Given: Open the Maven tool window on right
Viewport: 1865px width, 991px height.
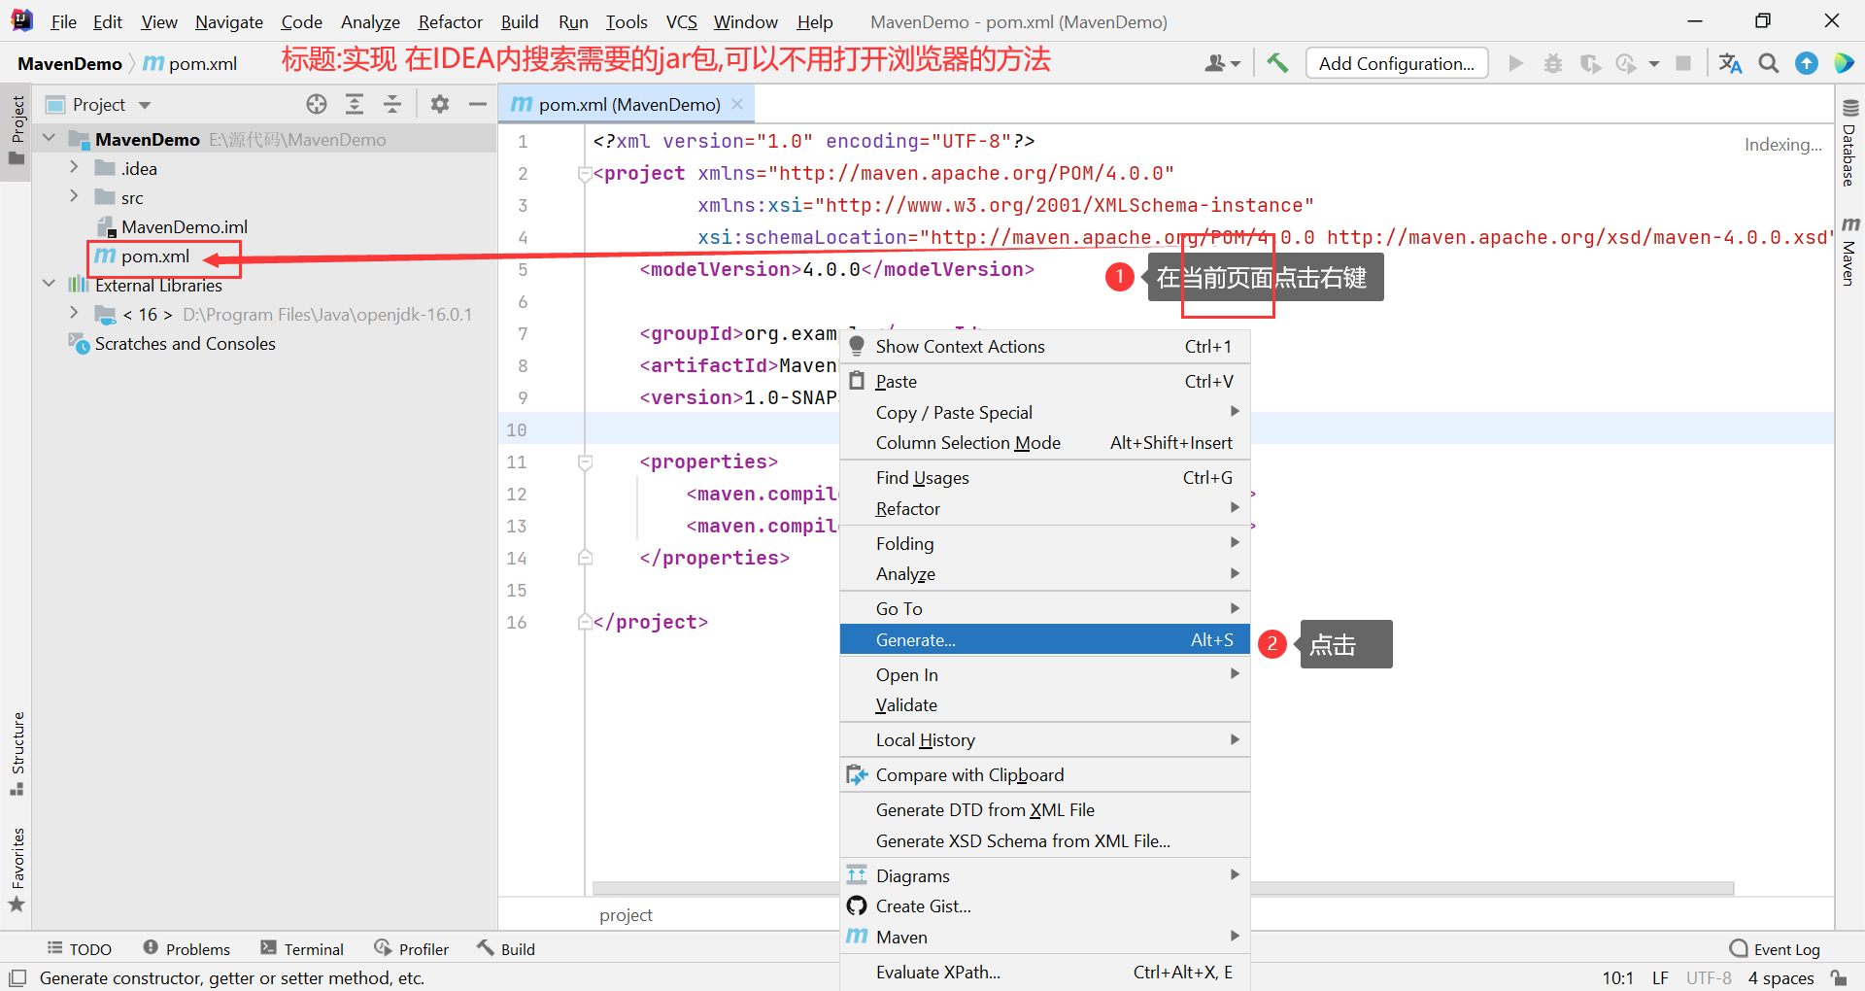Looking at the screenshot, I should (1849, 251).
